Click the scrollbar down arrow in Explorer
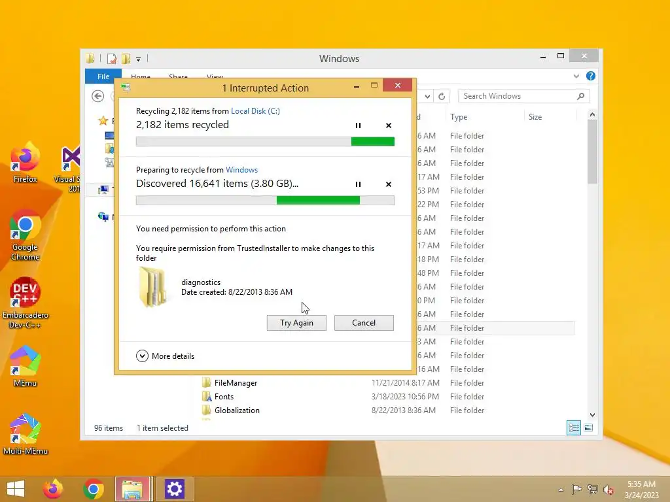Viewport: 670px width, 502px height. pyautogui.click(x=592, y=415)
